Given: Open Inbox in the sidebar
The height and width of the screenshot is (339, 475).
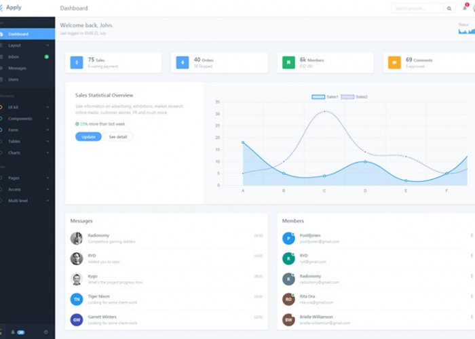Looking at the screenshot, I should [28, 56].
